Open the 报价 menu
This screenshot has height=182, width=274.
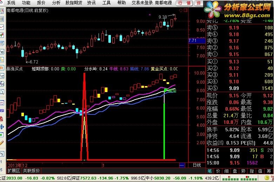pos(41,2)
